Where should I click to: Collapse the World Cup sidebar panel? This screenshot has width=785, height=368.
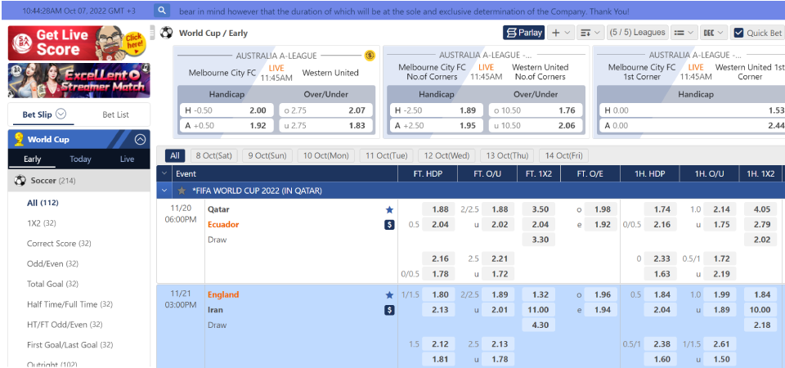tap(141, 139)
